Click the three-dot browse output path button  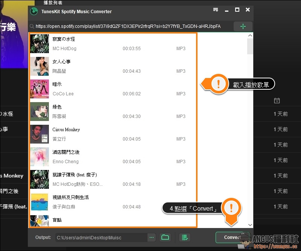click(152, 237)
